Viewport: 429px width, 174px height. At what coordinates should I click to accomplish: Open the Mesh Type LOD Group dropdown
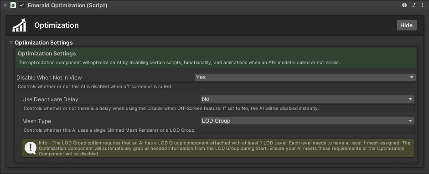308,121
